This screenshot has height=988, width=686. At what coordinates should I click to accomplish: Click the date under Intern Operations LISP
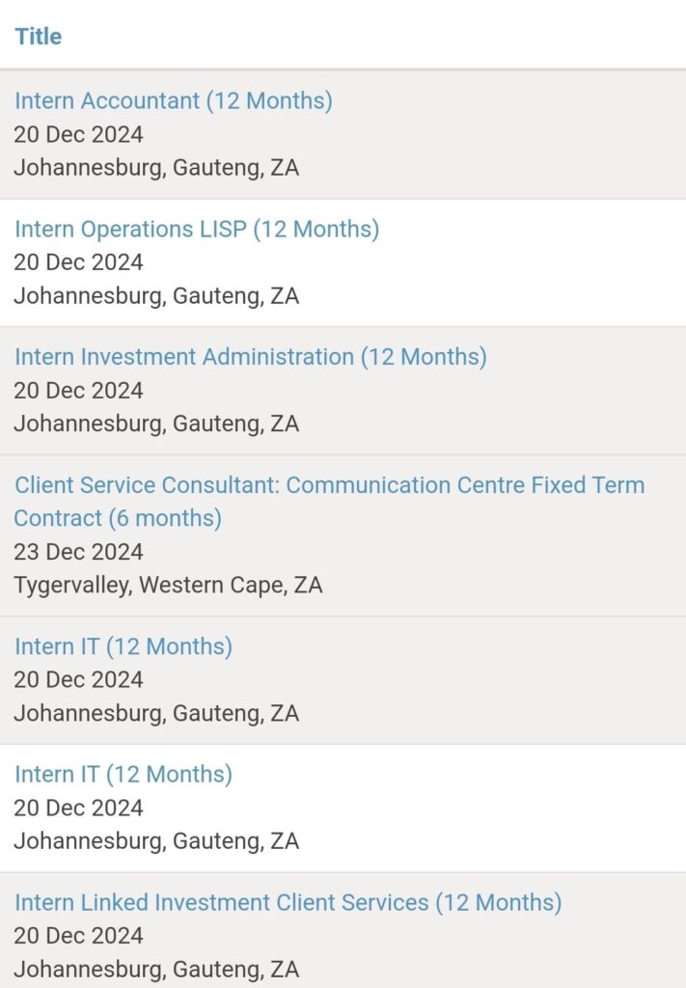tap(78, 262)
